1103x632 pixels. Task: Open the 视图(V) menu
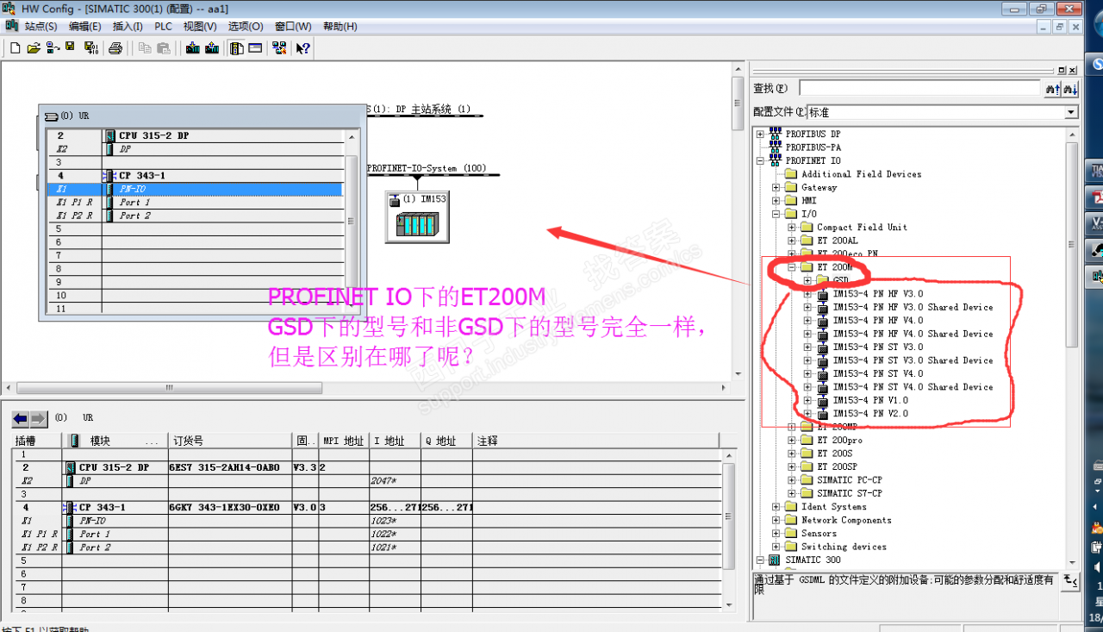[x=200, y=27]
